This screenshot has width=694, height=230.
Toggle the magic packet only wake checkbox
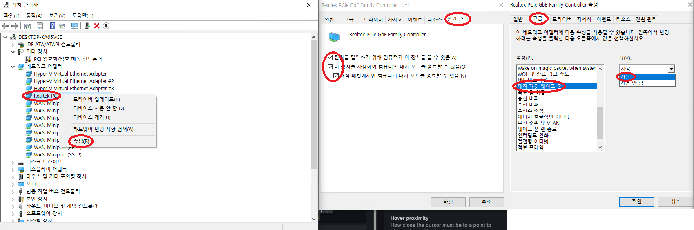336,76
